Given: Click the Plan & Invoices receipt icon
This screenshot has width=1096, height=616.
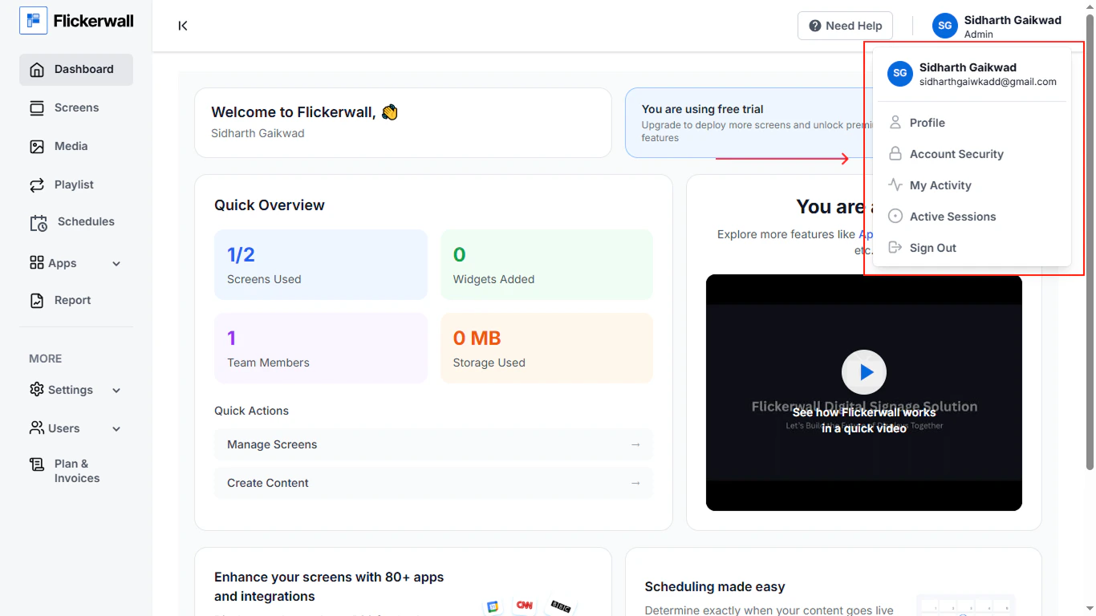Looking at the screenshot, I should 37,464.
